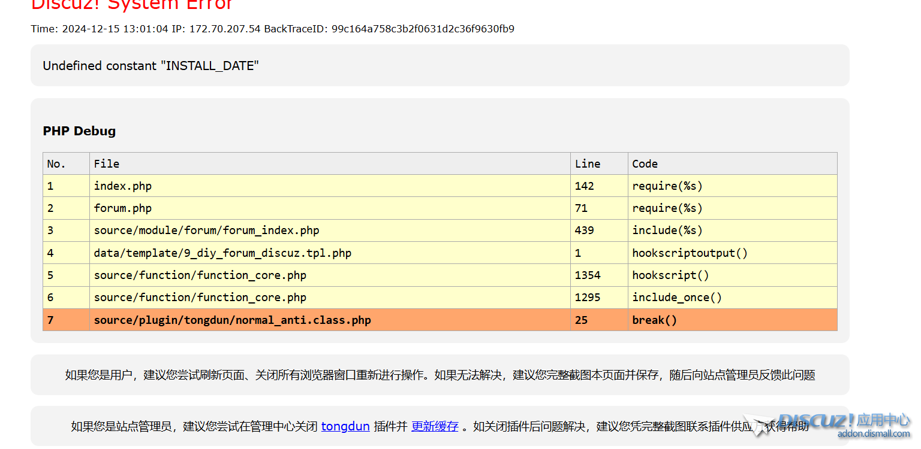Viewport: 921px width, 449px height.
Task: Click the Discuz! System Error heading
Action: coord(132,5)
